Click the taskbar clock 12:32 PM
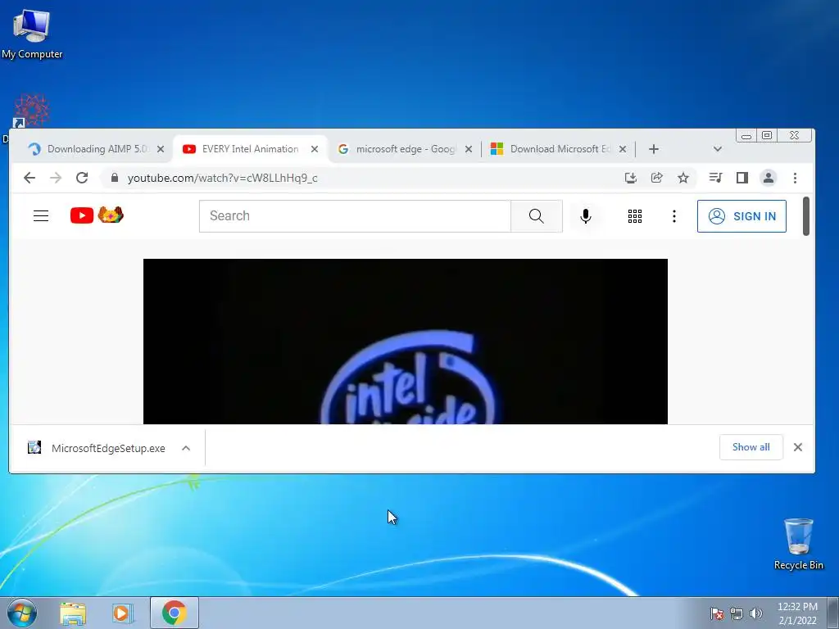 tap(797, 613)
